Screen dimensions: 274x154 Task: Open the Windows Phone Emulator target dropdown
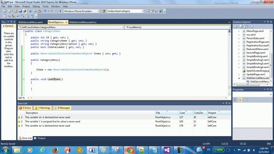(98, 11)
